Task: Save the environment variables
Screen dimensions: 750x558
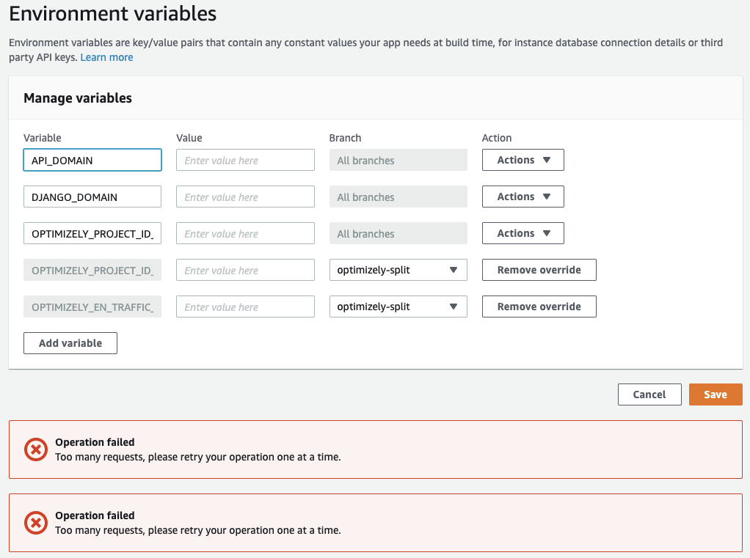Action: click(715, 394)
